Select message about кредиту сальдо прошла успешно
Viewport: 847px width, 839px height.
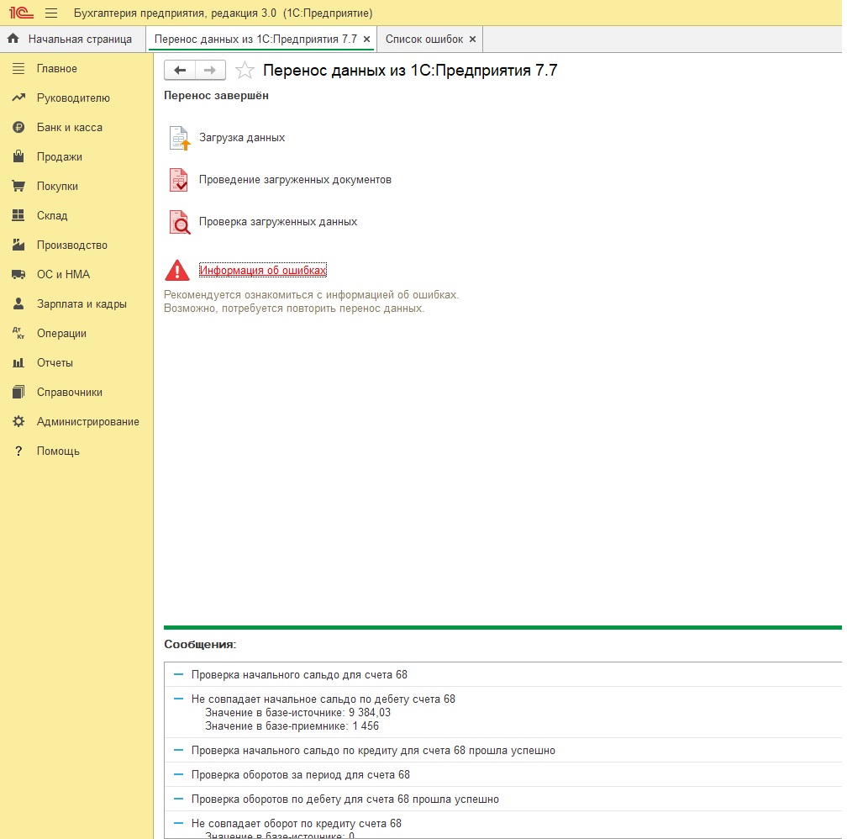(x=502, y=751)
